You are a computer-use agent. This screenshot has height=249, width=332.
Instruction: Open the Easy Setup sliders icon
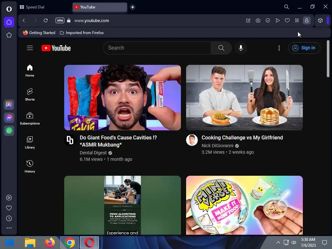point(297,20)
